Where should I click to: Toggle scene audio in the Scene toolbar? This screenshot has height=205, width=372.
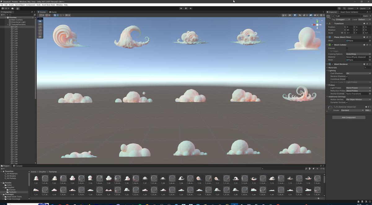coord(300,15)
